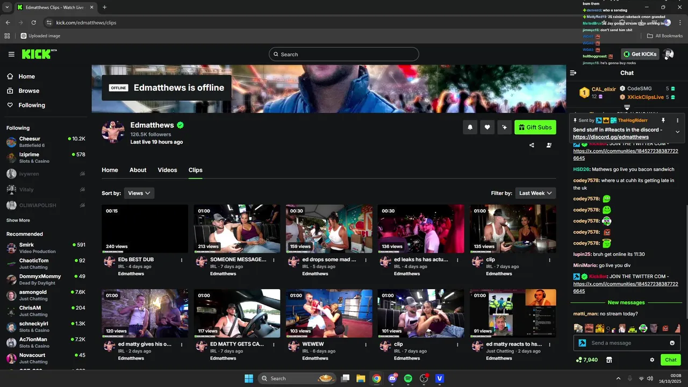Reload the page in Chrome

(33, 23)
